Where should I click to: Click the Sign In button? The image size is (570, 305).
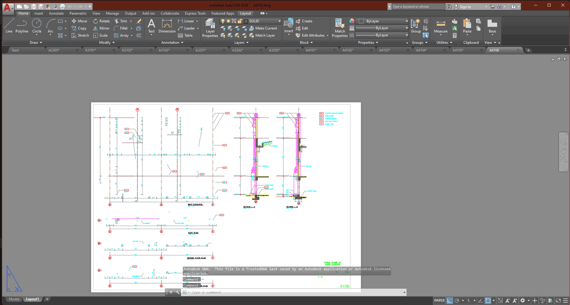pyautogui.click(x=465, y=6)
